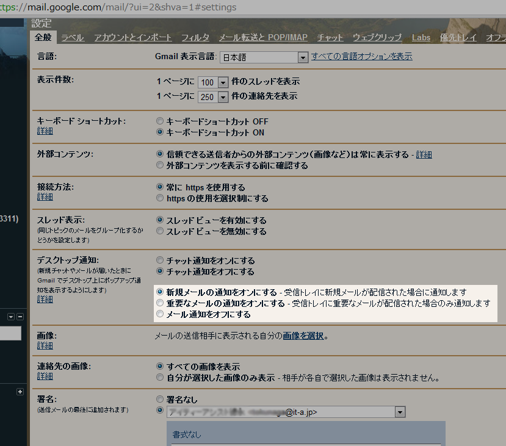
Task: Open the threads-per-page dropdown showing 100
Action: click(x=213, y=82)
